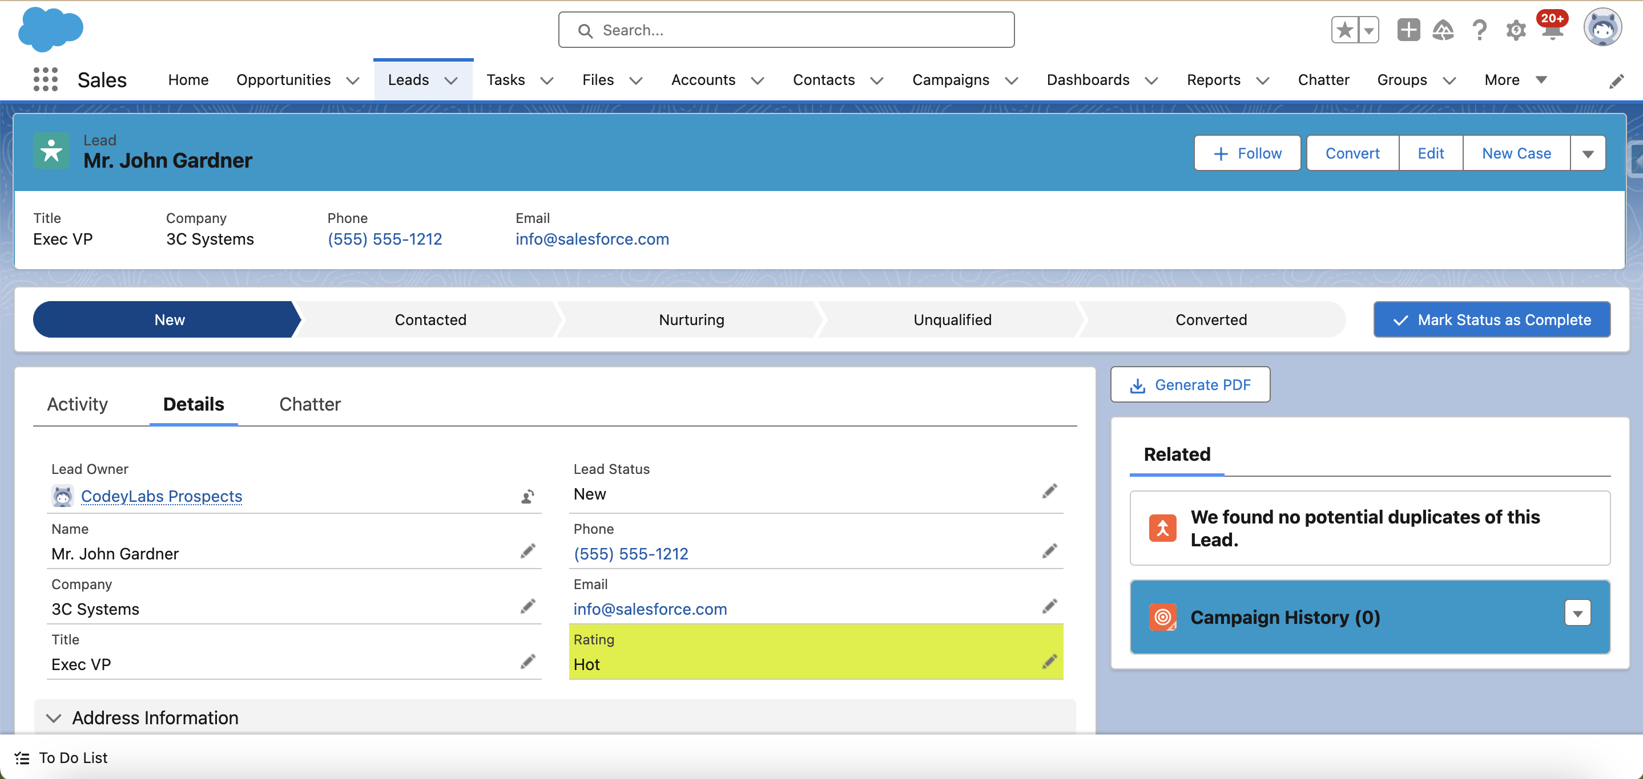Switch to the Activity tab

(x=77, y=404)
